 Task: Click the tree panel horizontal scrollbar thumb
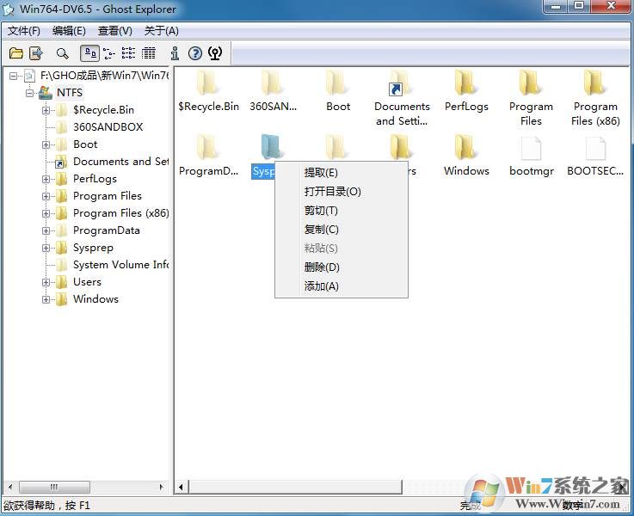pyautogui.click(x=52, y=487)
